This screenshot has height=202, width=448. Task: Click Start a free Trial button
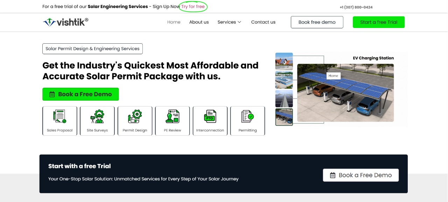pyautogui.click(x=379, y=22)
